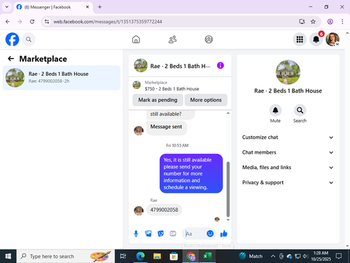The width and height of the screenshot is (350, 263).
Task: Expand the Customize chat section
Action: pos(288,137)
